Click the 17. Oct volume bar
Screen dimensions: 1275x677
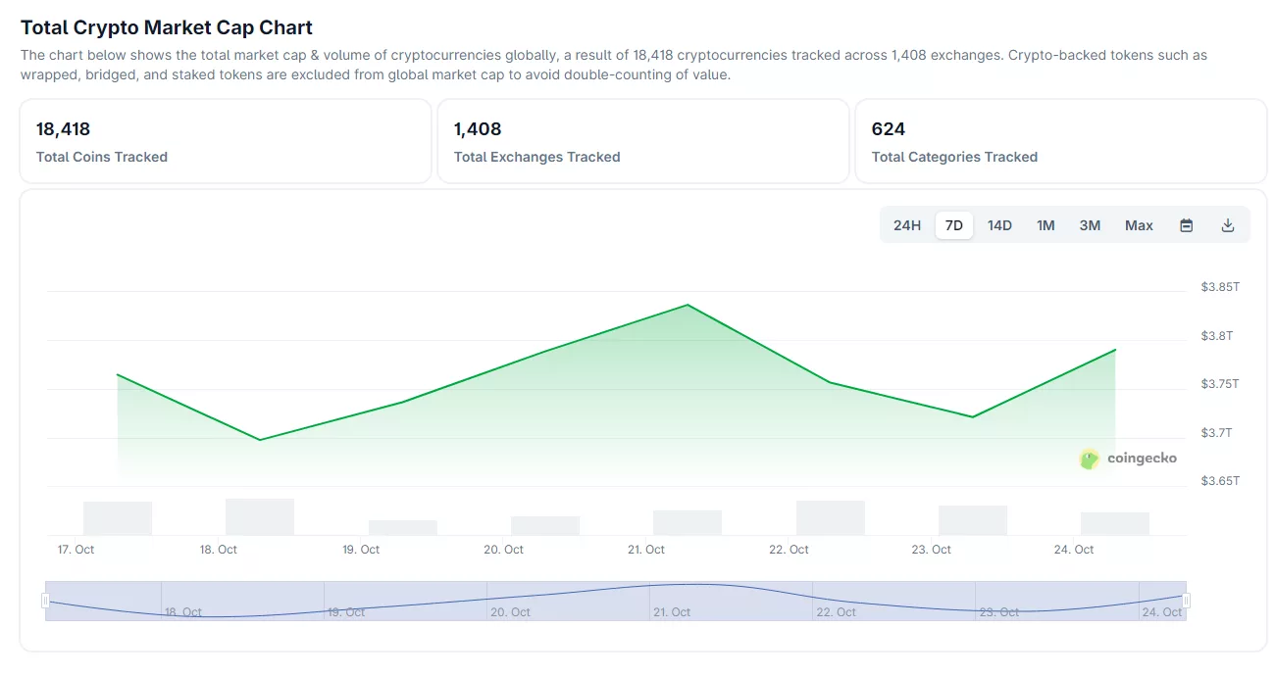(x=118, y=518)
